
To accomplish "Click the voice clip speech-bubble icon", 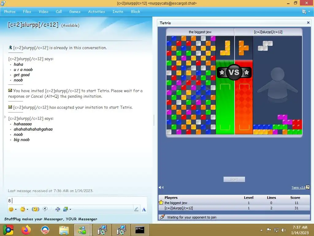I will pyautogui.click(x=45, y=209).
